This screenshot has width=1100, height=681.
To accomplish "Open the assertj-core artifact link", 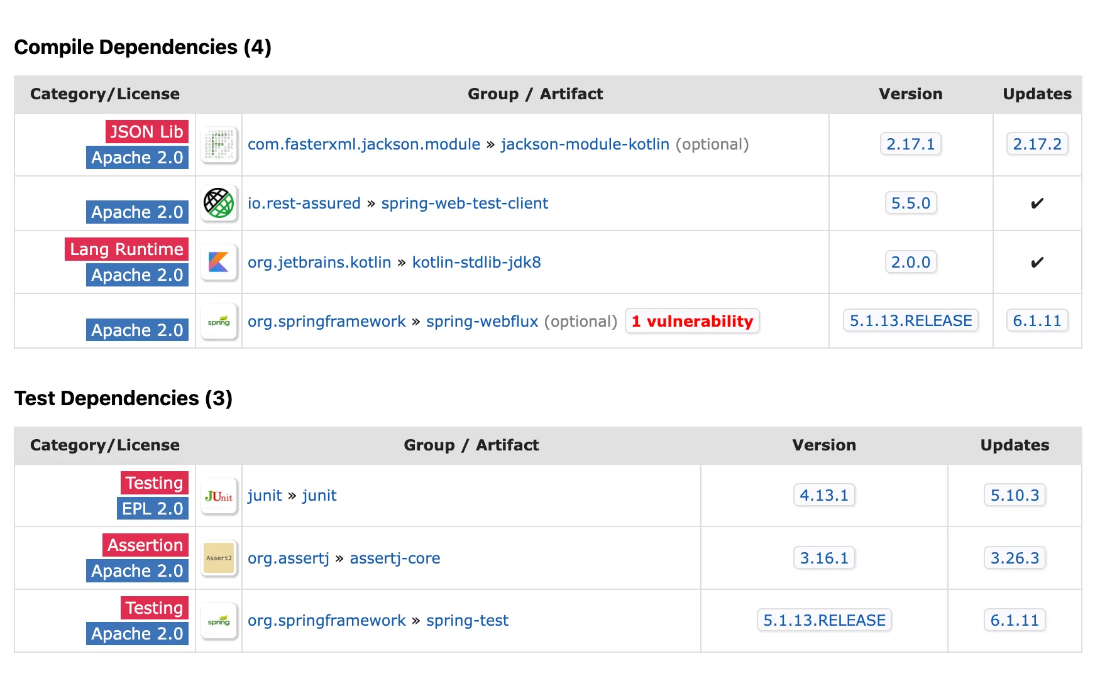I will pos(395,558).
